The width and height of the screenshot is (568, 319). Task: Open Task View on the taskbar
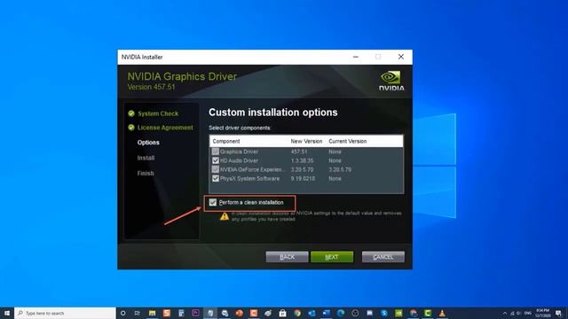[138, 313]
